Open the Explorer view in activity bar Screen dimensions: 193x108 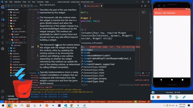coord(2,7)
